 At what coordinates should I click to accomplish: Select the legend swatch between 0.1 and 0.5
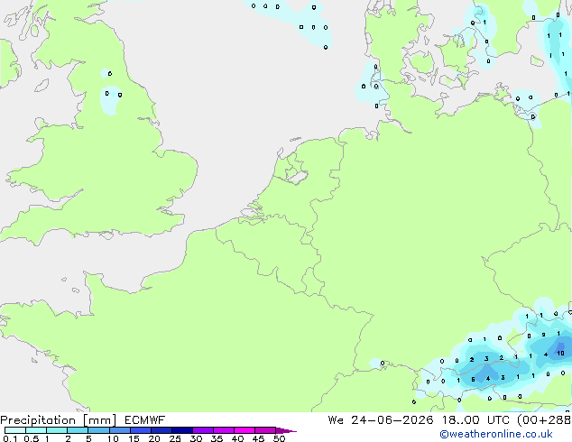[x=15, y=430]
